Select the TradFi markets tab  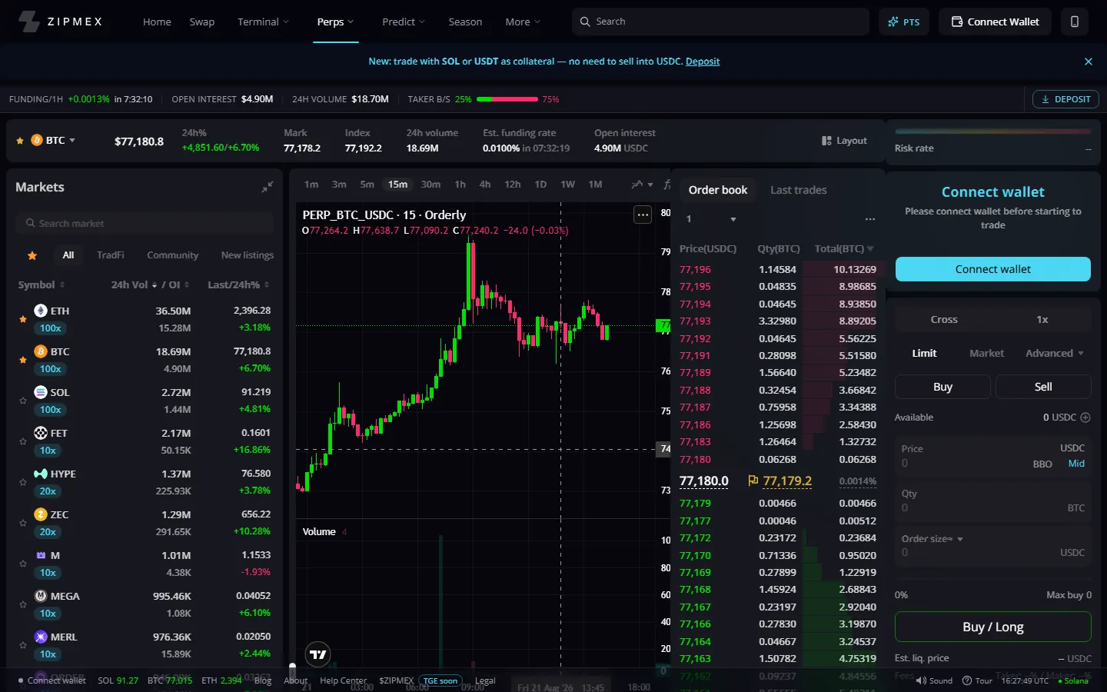tap(110, 255)
